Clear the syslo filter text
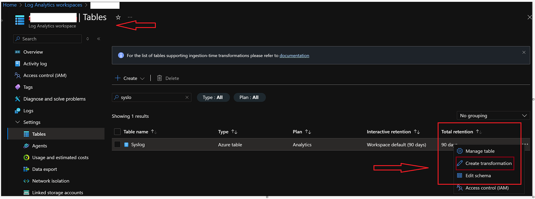This screenshot has height=199, width=535. point(187,97)
